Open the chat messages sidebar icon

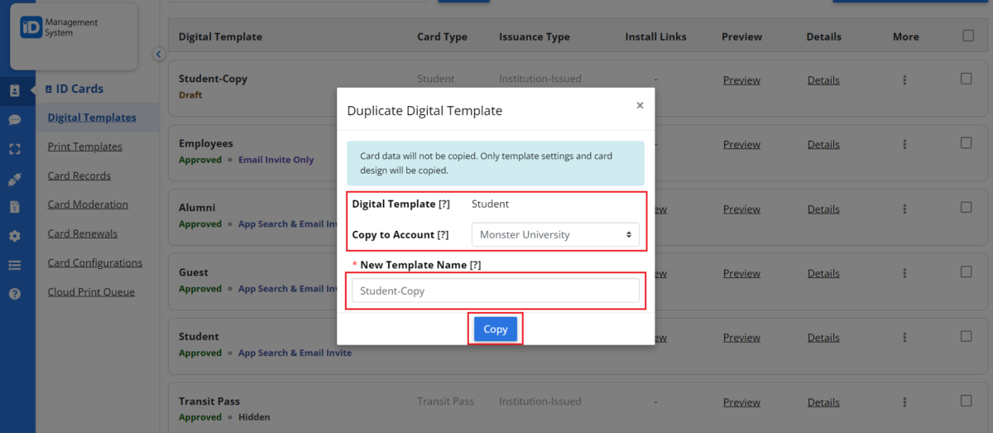point(15,119)
